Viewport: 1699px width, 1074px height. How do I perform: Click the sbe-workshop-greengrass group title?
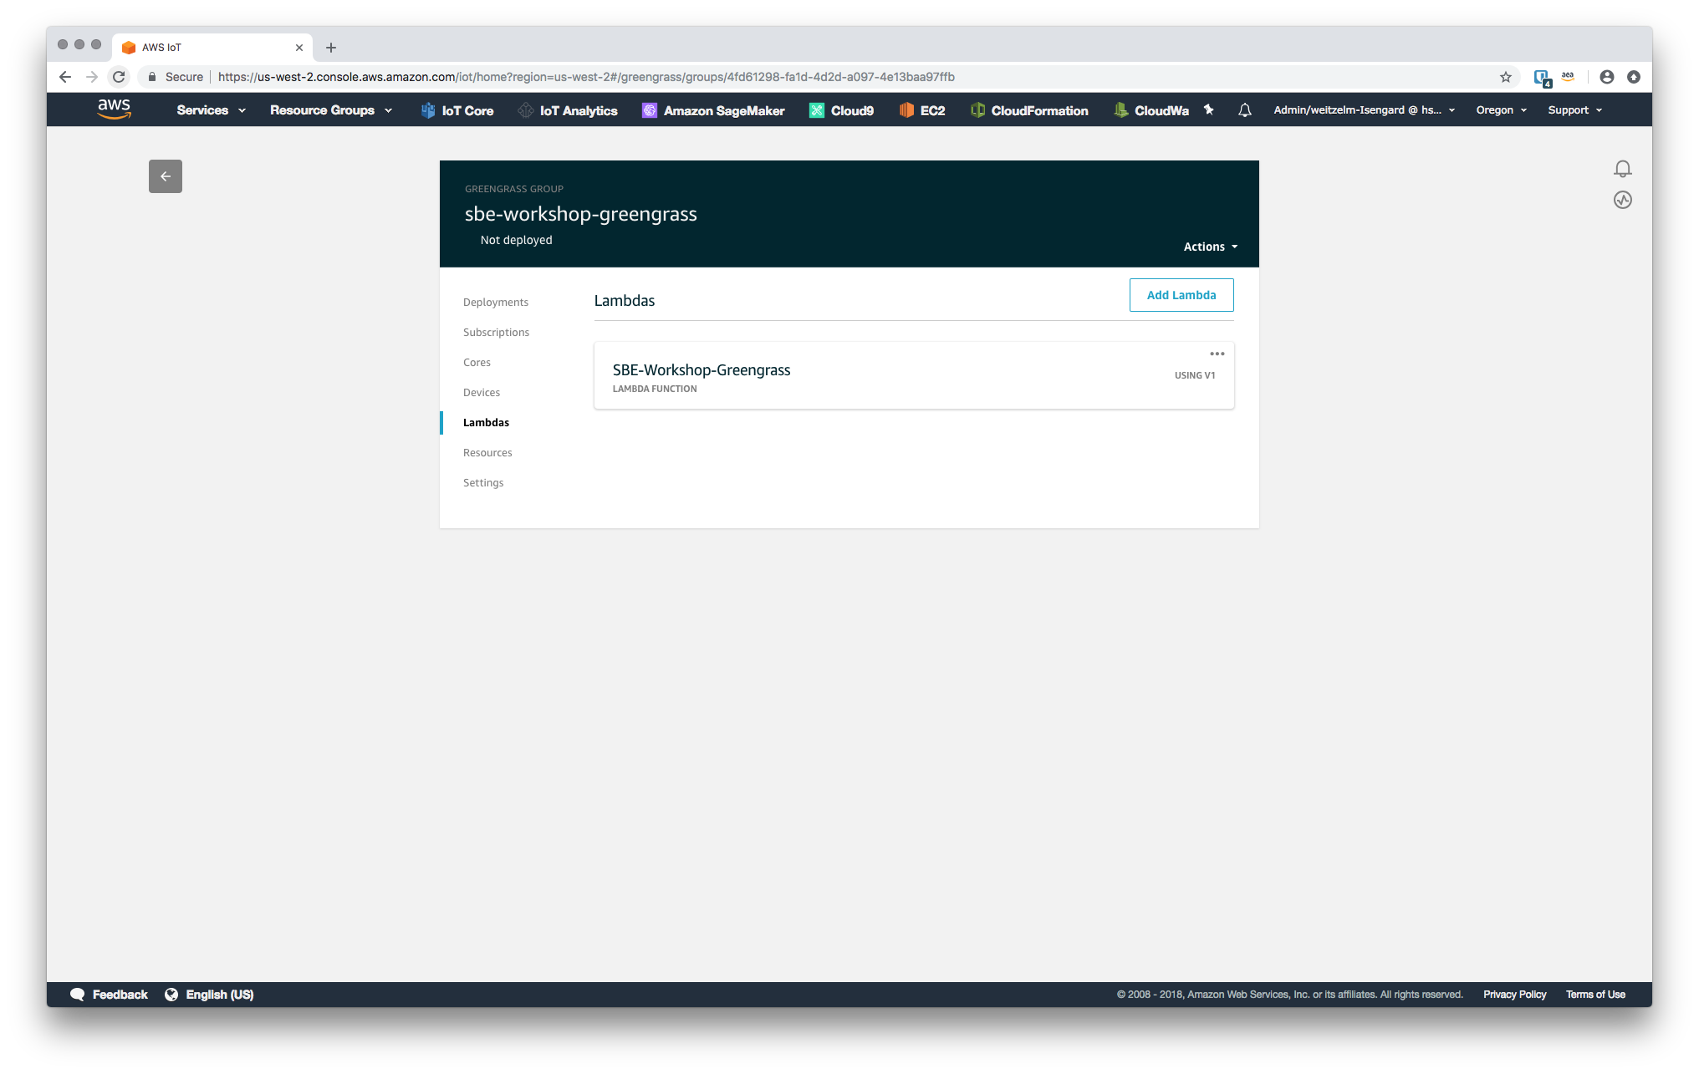tap(581, 214)
